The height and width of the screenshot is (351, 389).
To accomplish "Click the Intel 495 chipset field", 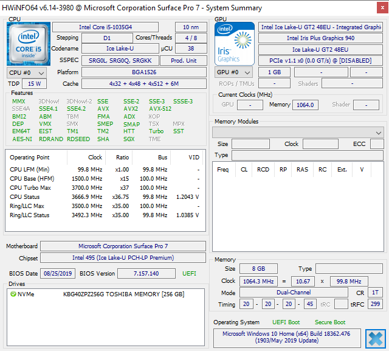I will click(123, 259).
